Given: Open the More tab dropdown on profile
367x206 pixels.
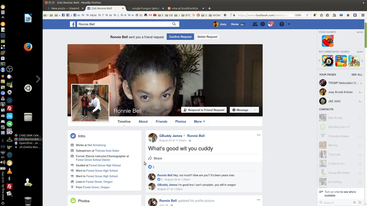Looking at the screenshot, I should [x=199, y=122].
